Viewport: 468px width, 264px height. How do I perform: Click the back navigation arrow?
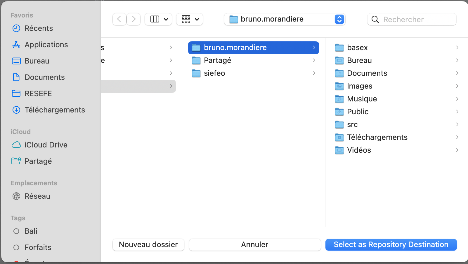[x=119, y=19]
